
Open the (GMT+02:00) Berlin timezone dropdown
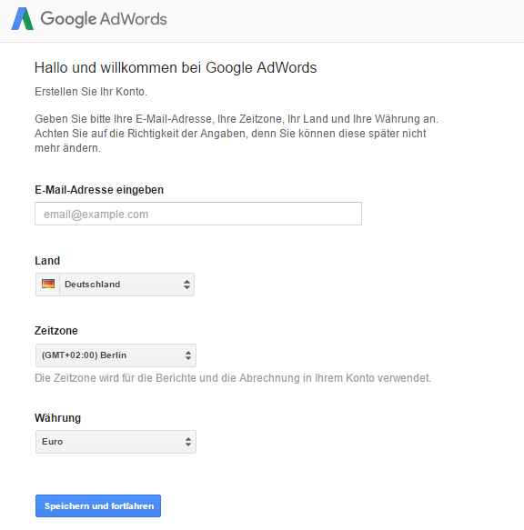(x=116, y=355)
